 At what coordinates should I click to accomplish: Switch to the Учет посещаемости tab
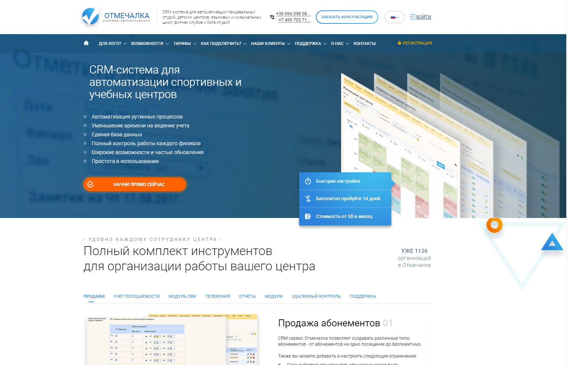click(x=137, y=296)
